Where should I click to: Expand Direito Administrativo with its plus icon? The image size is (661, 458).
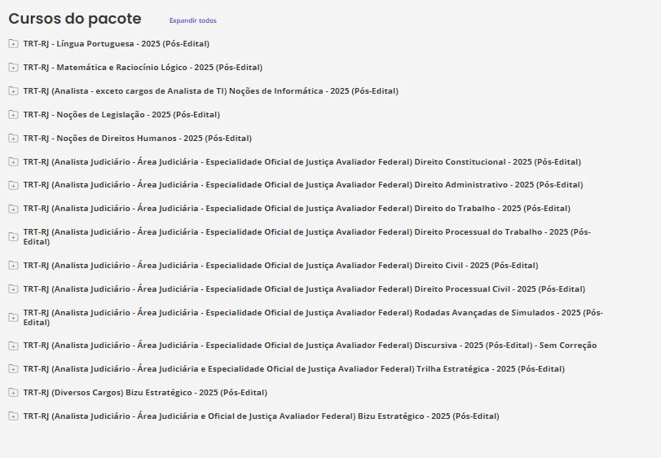pyautogui.click(x=13, y=185)
